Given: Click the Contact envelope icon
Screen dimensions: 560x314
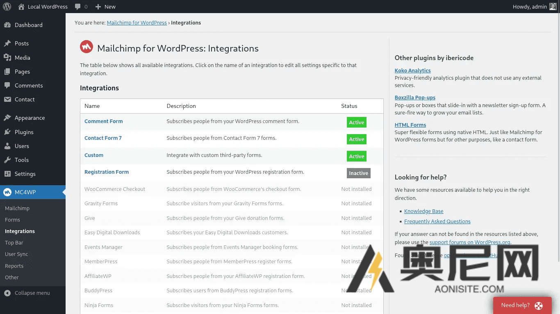Looking at the screenshot, I should [7, 99].
